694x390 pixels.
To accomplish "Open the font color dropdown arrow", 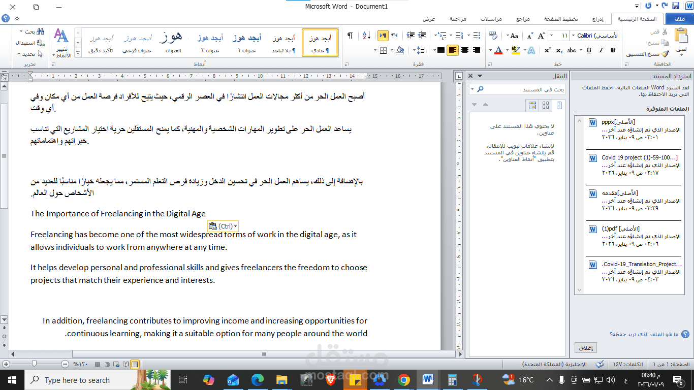I will [490, 50].
